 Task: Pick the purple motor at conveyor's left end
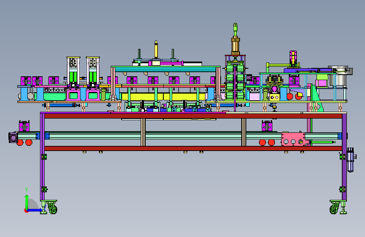(13, 137)
